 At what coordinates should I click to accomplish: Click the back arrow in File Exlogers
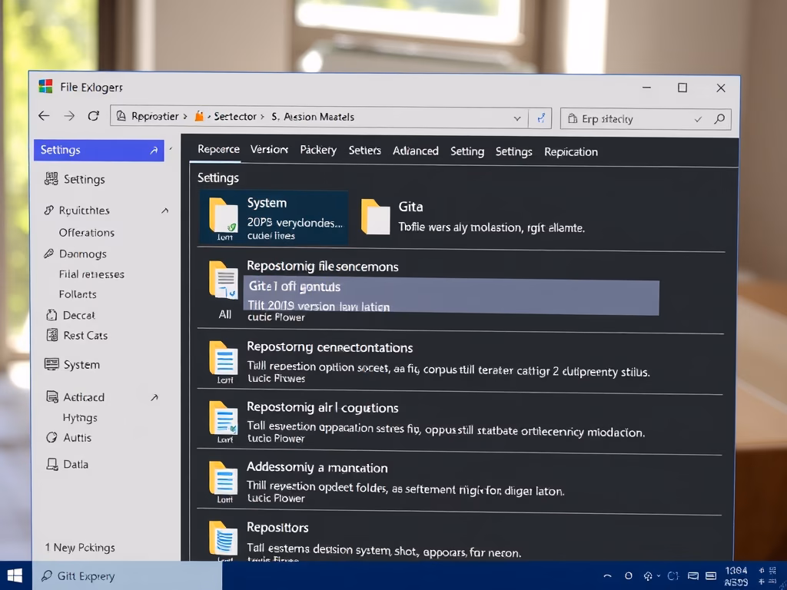pos(44,117)
